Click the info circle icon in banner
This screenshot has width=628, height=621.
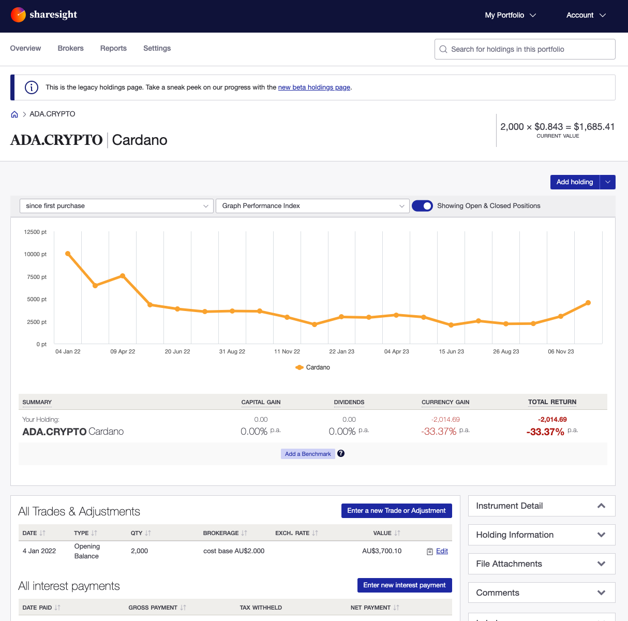(32, 87)
